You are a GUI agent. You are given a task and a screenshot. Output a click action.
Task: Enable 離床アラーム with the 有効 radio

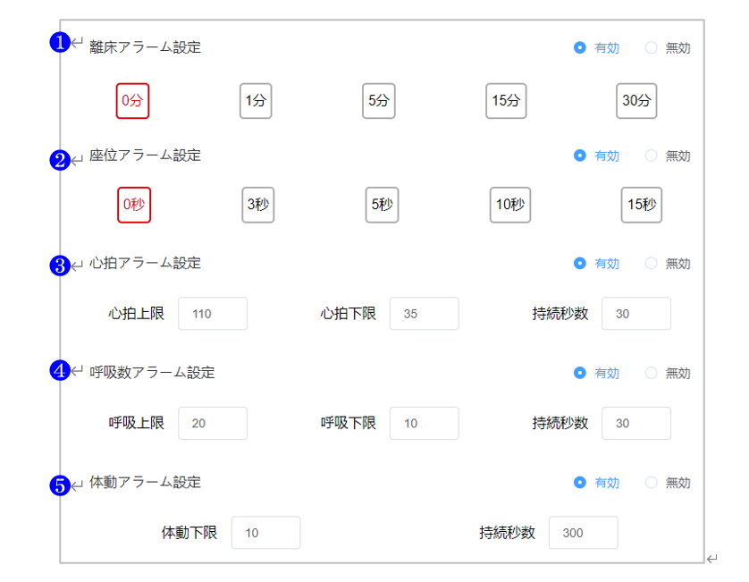tap(580, 48)
